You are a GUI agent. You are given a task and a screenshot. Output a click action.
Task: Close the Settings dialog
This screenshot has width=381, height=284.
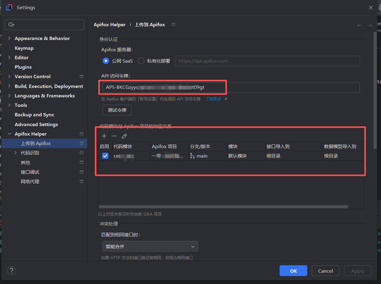(x=371, y=8)
